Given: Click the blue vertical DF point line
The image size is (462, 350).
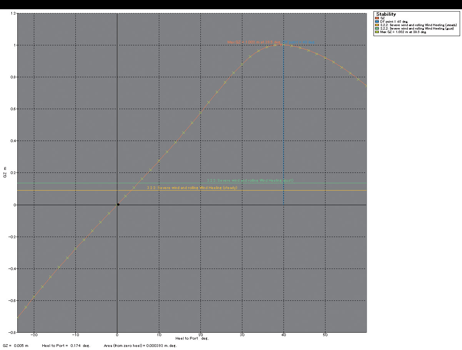Looking at the screenshot, I should coord(284,125).
